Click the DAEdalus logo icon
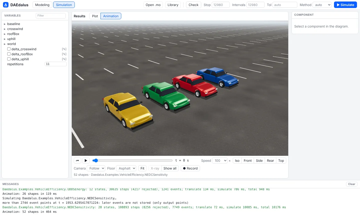Screen dimensions: 360x215 tap(5, 5)
